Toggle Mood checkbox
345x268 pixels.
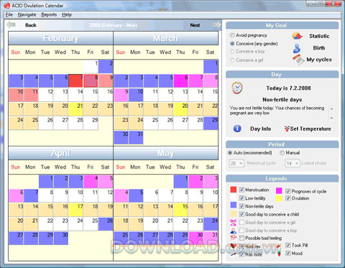[x=288, y=254]
